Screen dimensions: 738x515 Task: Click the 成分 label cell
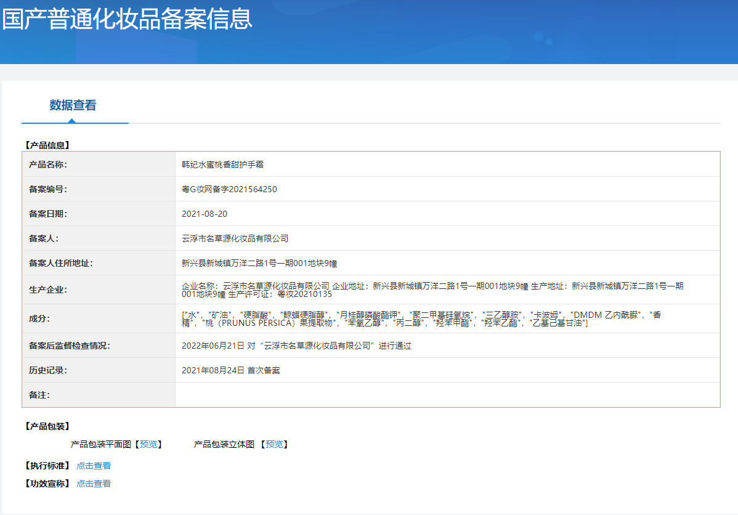pyautogui.click(x=99, y=318)
